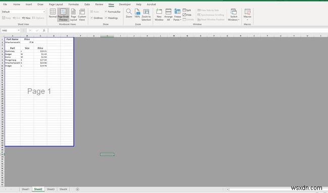Screen dimensions: 328x193
Task: Select the 'Gadget' part cell
Action: (13, 54)
